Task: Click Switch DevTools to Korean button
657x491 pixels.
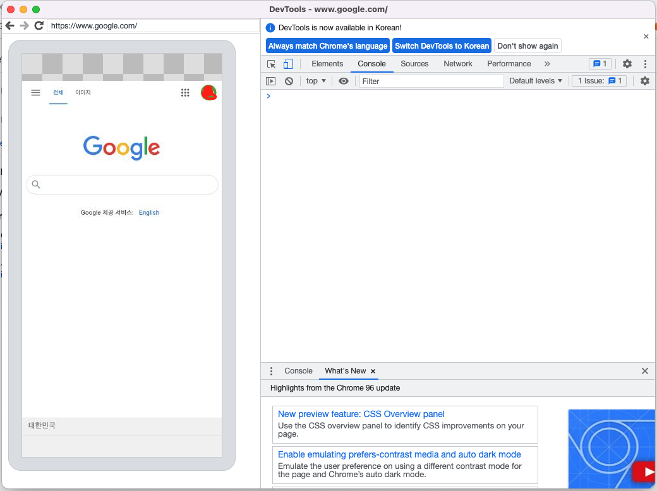Action: (442, 46)
